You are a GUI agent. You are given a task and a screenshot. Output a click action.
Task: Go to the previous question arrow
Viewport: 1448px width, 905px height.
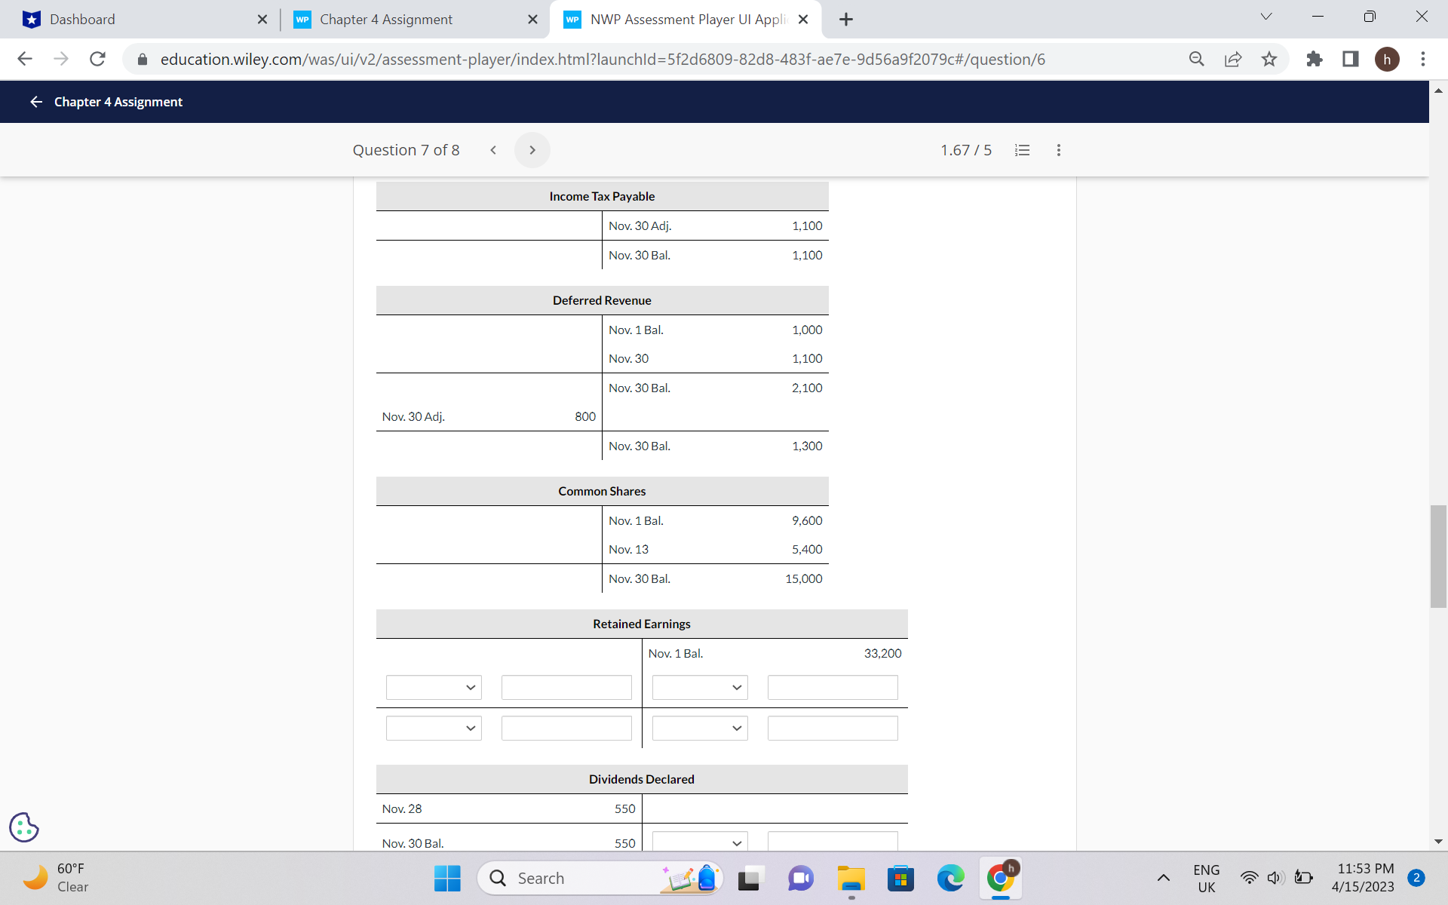493,150
